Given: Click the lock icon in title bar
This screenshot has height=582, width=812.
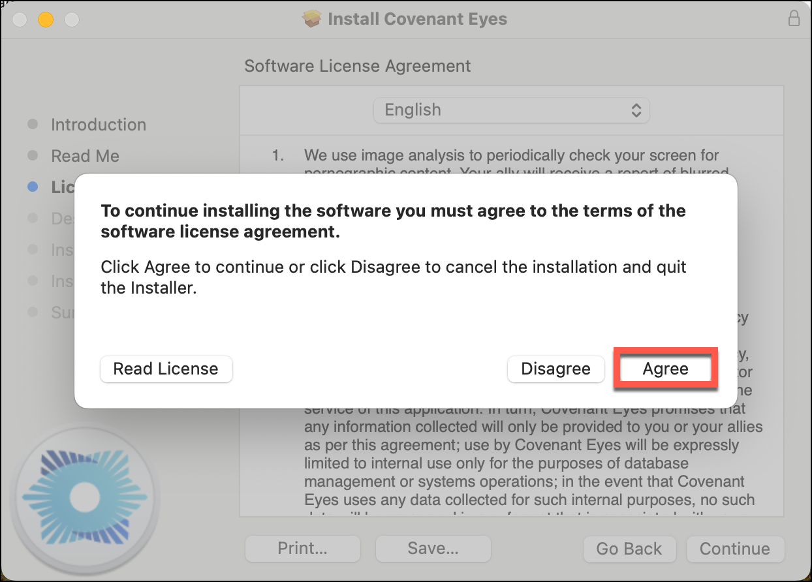Looking at the screenshot, I should (794, 18).
